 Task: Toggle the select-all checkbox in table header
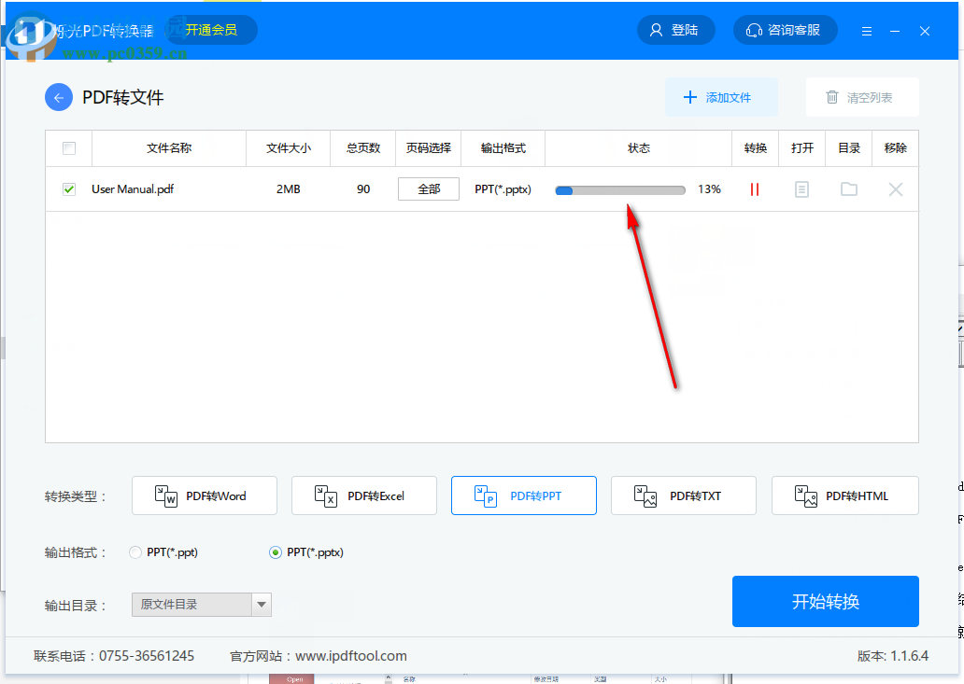point(68,147)
